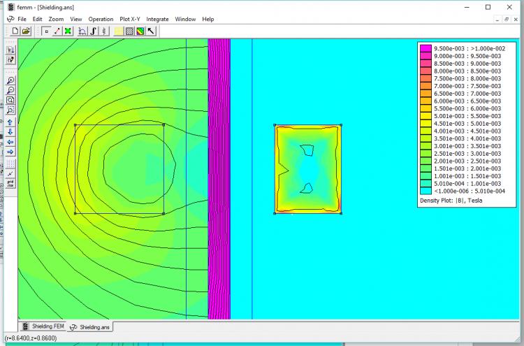This screenshot has height=346, width=524.
Task: Pan view right with the right arrow
Action: click(10, 152)
